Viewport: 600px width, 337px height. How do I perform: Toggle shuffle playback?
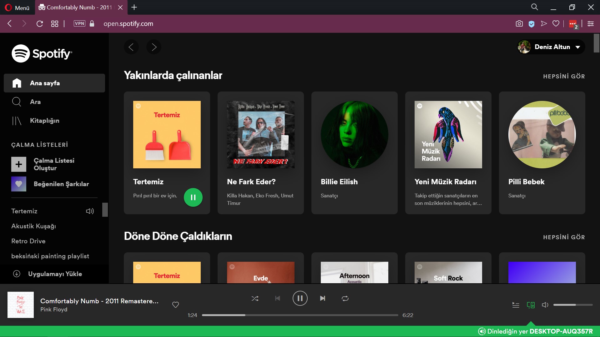255,298
